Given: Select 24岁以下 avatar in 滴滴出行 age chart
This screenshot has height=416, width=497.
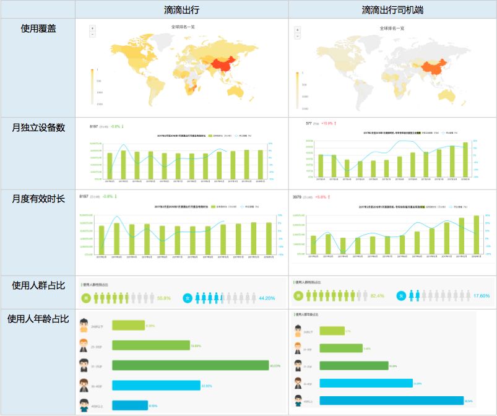Looking at the screenshot, I should [x=84, y=326].
